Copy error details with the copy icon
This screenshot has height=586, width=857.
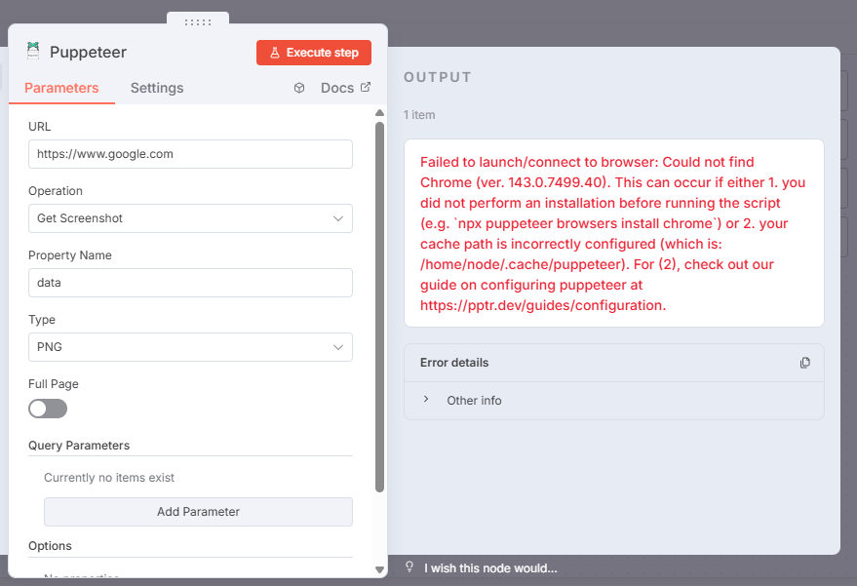coord(804,363)
